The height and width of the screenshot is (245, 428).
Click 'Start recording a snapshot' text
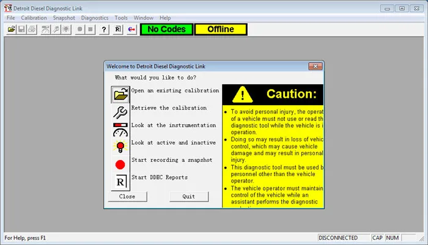[172, 160]
